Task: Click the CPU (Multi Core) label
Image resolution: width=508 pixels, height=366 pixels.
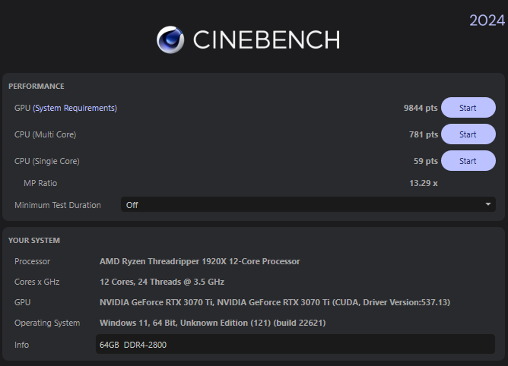Action: click(x=46, y=134)
